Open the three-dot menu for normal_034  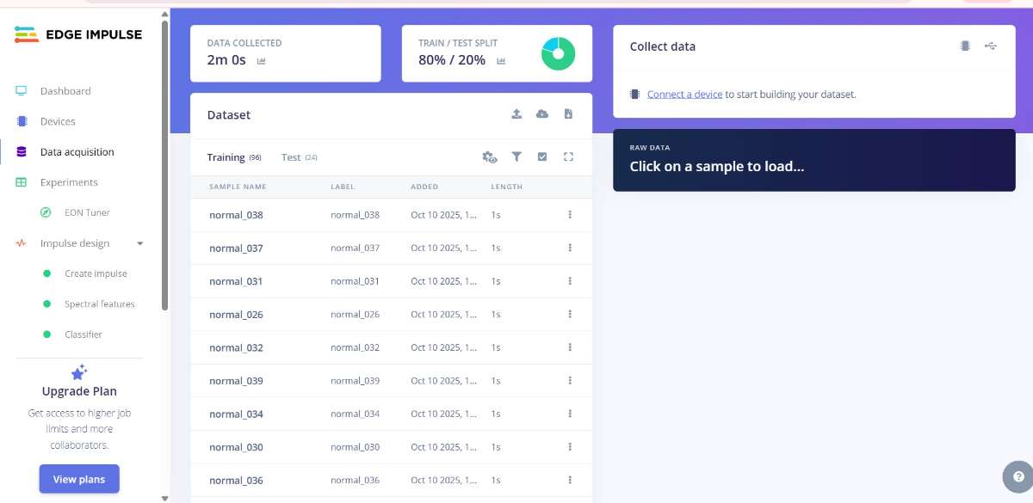coord(570,414)
